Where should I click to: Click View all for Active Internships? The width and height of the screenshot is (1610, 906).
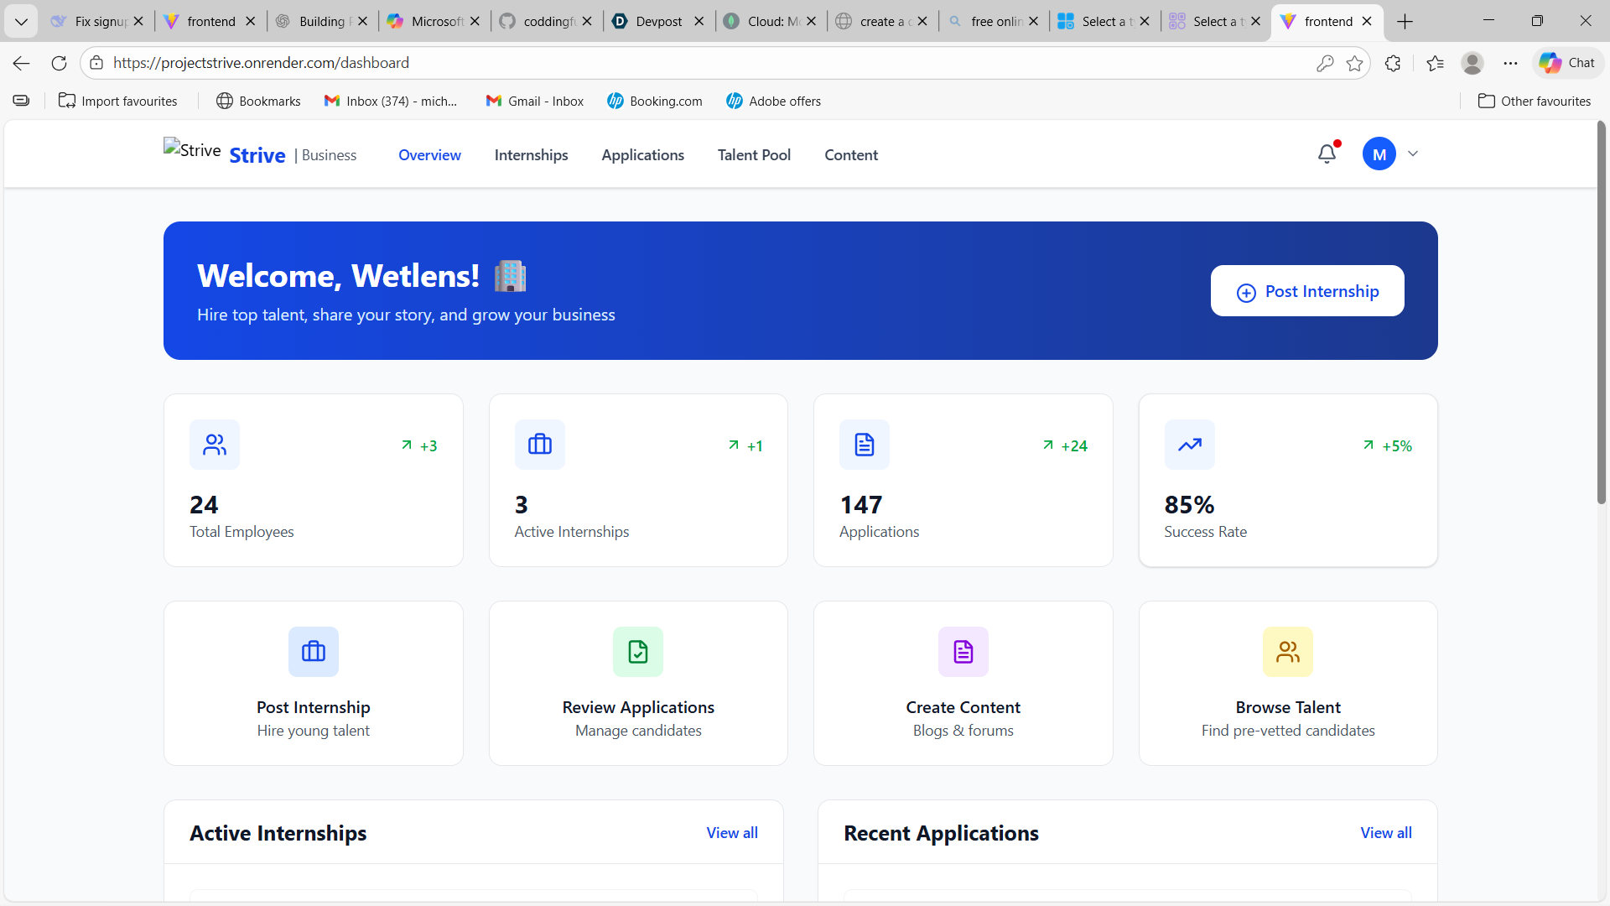pyautogui.click(x=732, y=833)
